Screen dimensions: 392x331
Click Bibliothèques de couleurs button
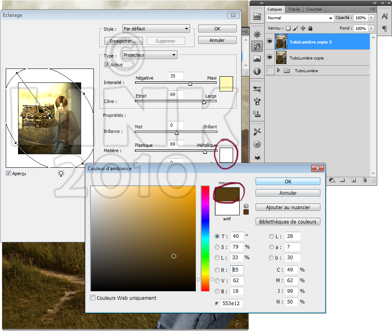[288, 222]
